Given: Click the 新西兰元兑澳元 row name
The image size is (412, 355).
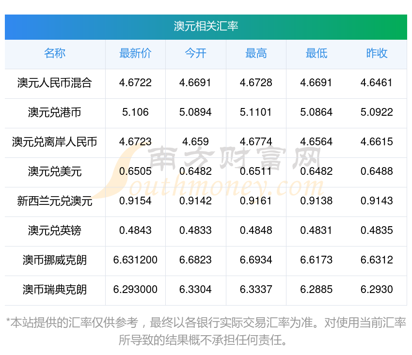Looking at the screenshot, I should point(55,201).
